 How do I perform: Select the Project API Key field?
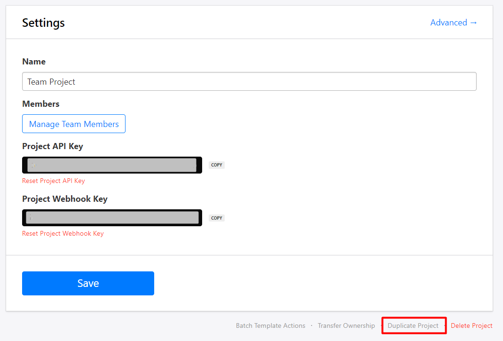(112, 165)
